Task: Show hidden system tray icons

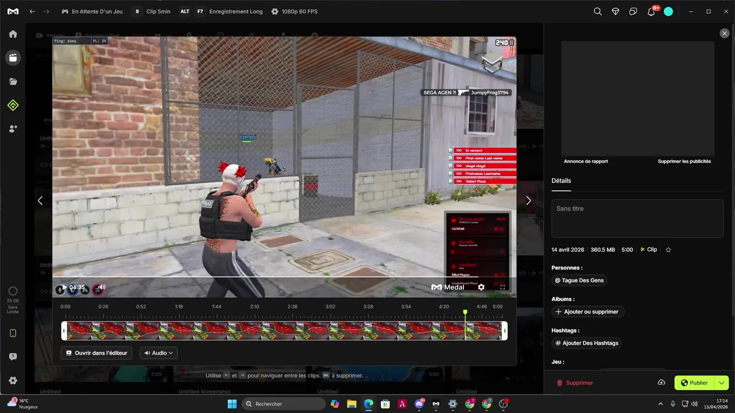Action: click(x=660, y=404)
